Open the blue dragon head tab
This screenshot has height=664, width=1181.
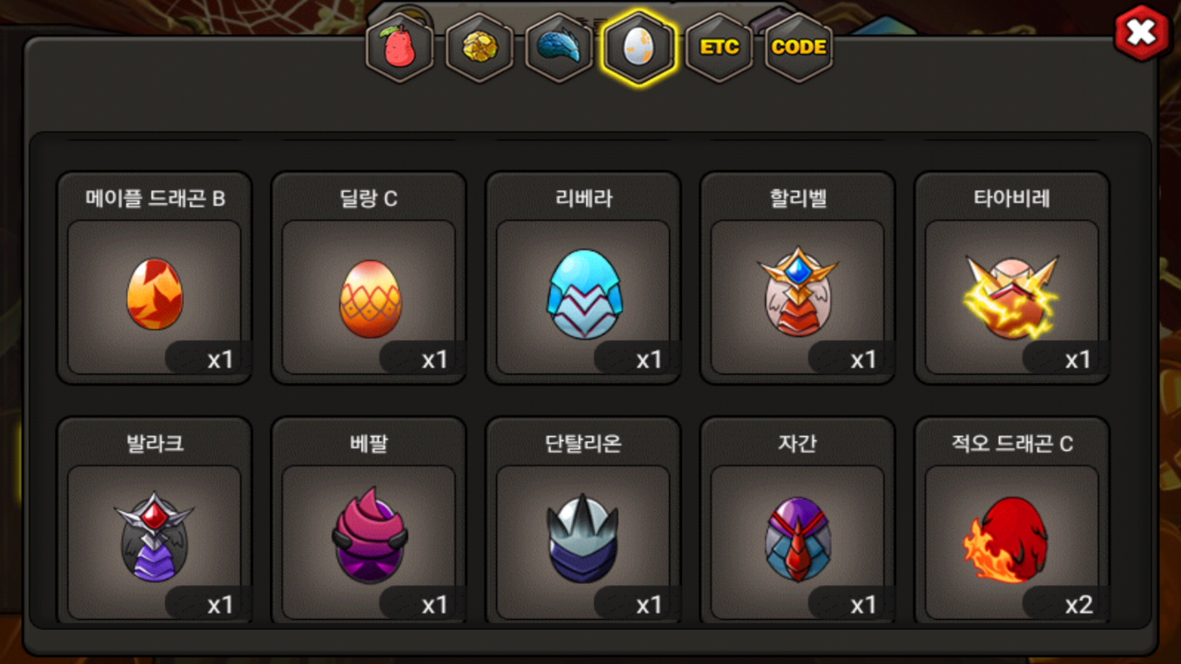click(559, 47)
